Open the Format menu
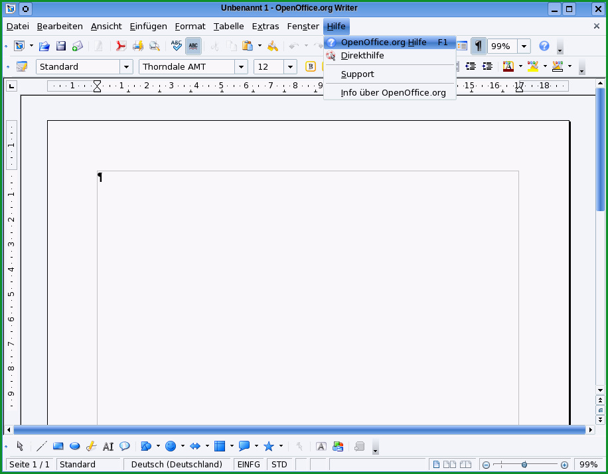608x474 pixels. pos(190,27)
